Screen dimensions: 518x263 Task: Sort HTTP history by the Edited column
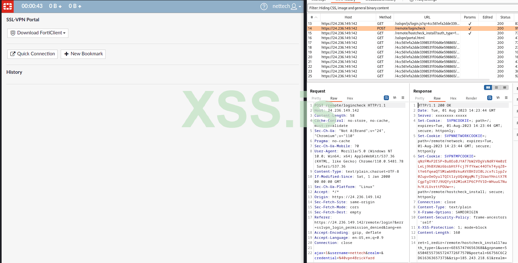pos(487,17)
